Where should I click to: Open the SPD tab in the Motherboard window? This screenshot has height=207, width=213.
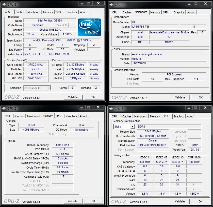coord(166,12)
